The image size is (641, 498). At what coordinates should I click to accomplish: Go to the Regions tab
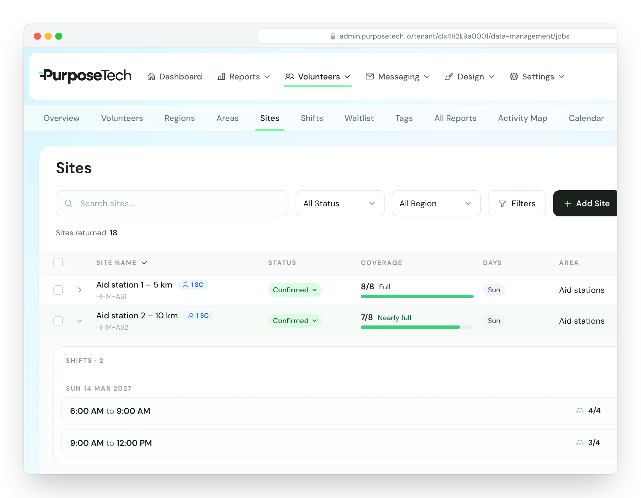(180, 118)
